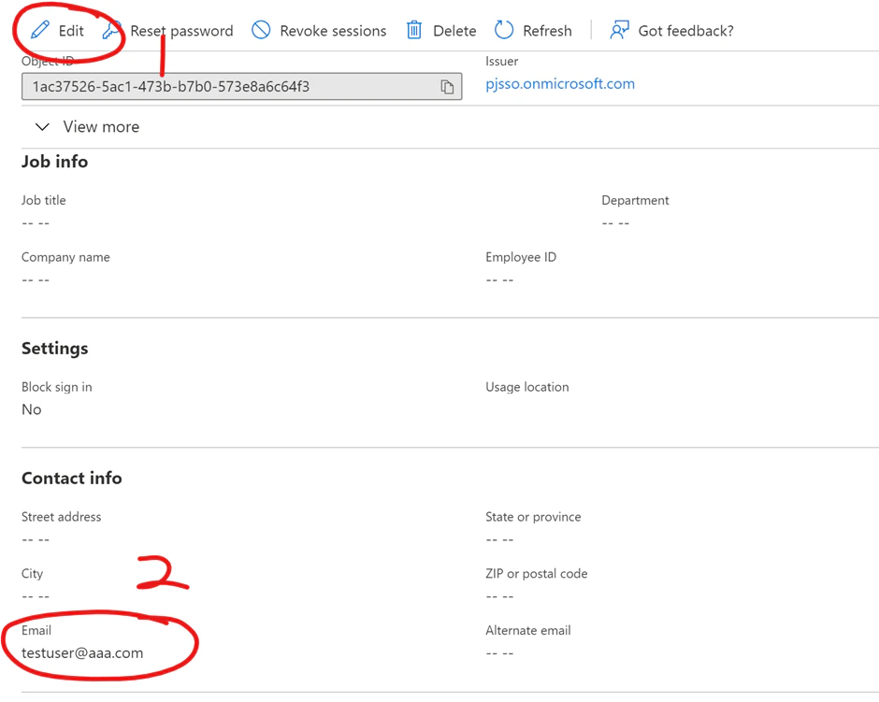Click the Revoke sessions icon
The width and height of the screenshot is (879, 702).
click(261, 29)
